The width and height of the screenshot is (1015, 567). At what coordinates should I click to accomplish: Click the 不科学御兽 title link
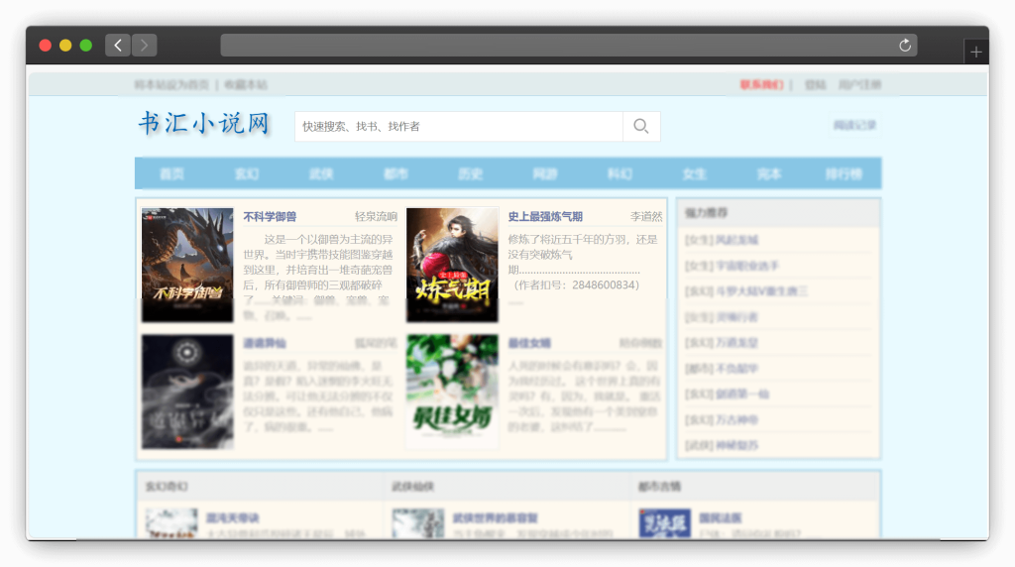(x=270, y=217)
